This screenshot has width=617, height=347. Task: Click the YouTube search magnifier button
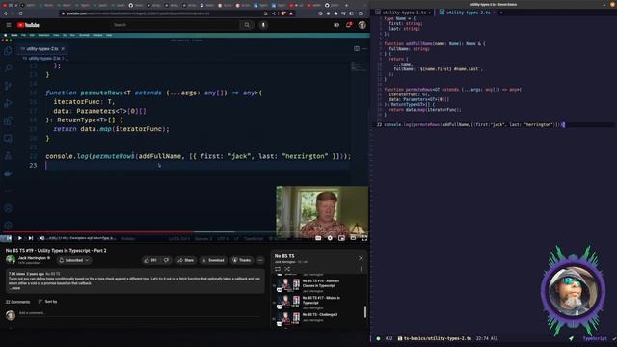click(x=247, y=25)
